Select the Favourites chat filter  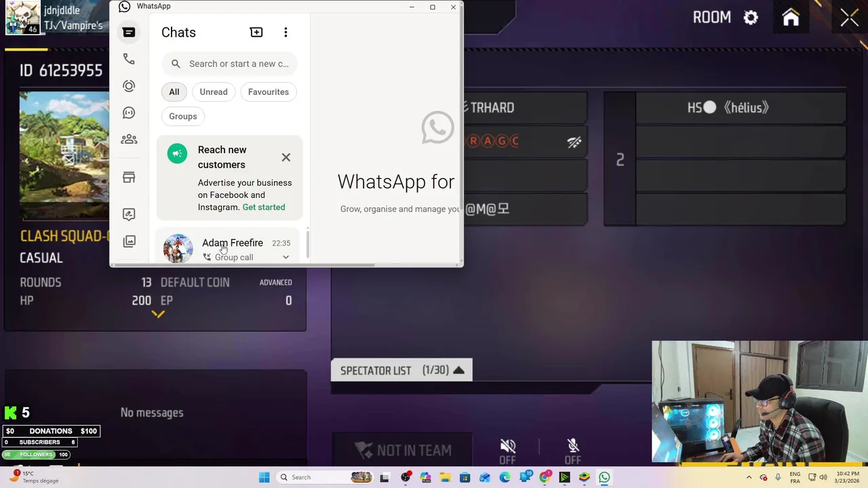pyautogui.click(x=269, y=92)
